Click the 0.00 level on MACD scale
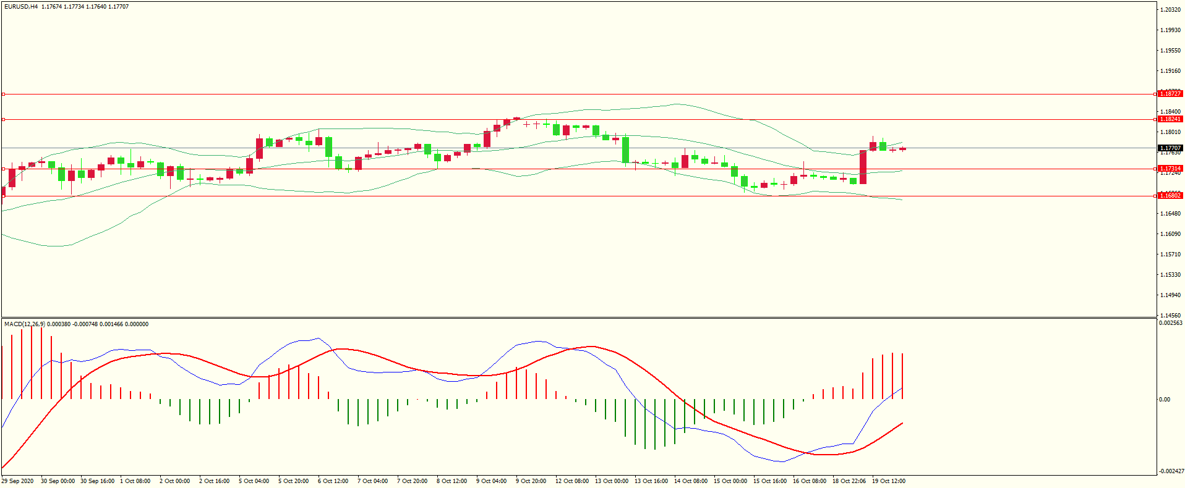The width and height of the screenshot is (1185, 488). 1165,400
